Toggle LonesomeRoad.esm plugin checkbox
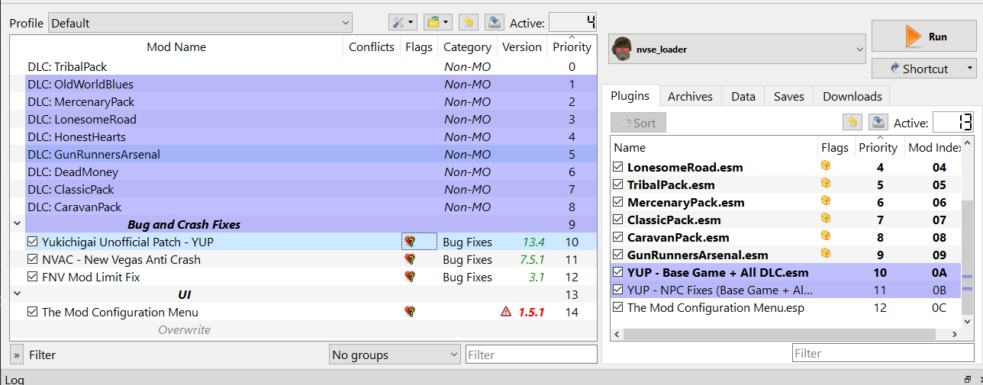The image size is (983, 385). point(619,167)
